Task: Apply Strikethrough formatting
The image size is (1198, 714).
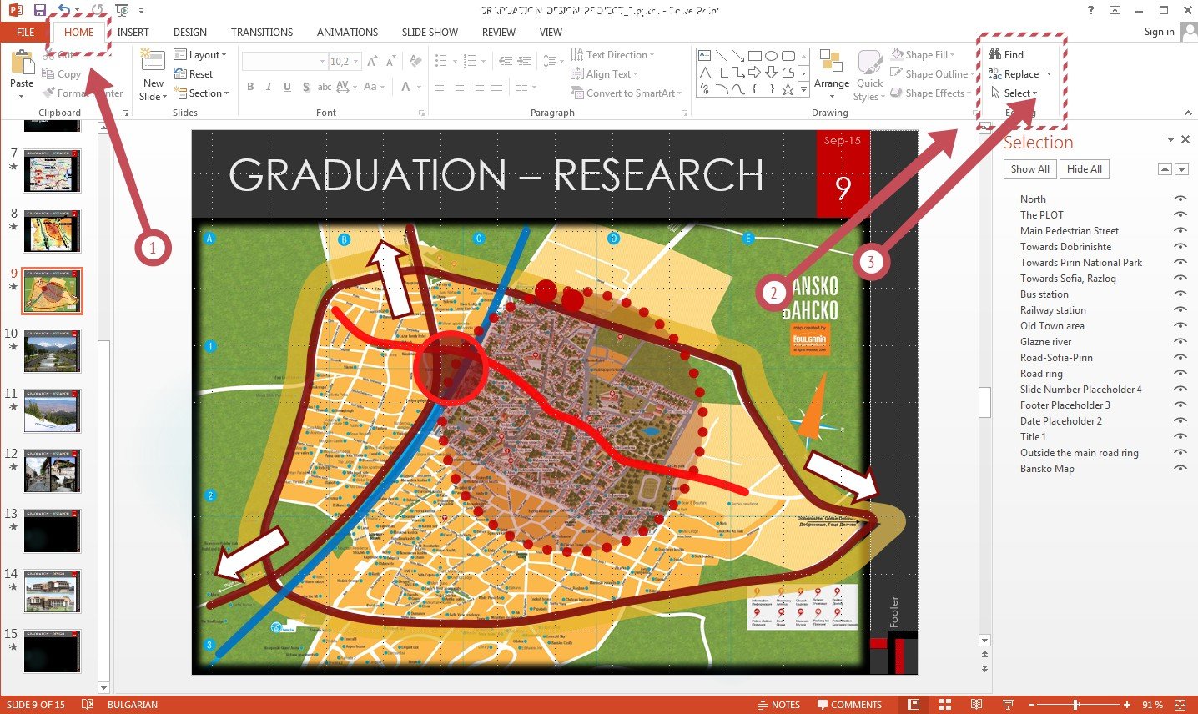Action: 325,87
